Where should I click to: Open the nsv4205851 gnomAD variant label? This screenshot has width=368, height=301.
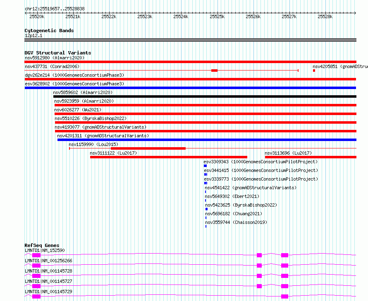(x=340, y=66)
